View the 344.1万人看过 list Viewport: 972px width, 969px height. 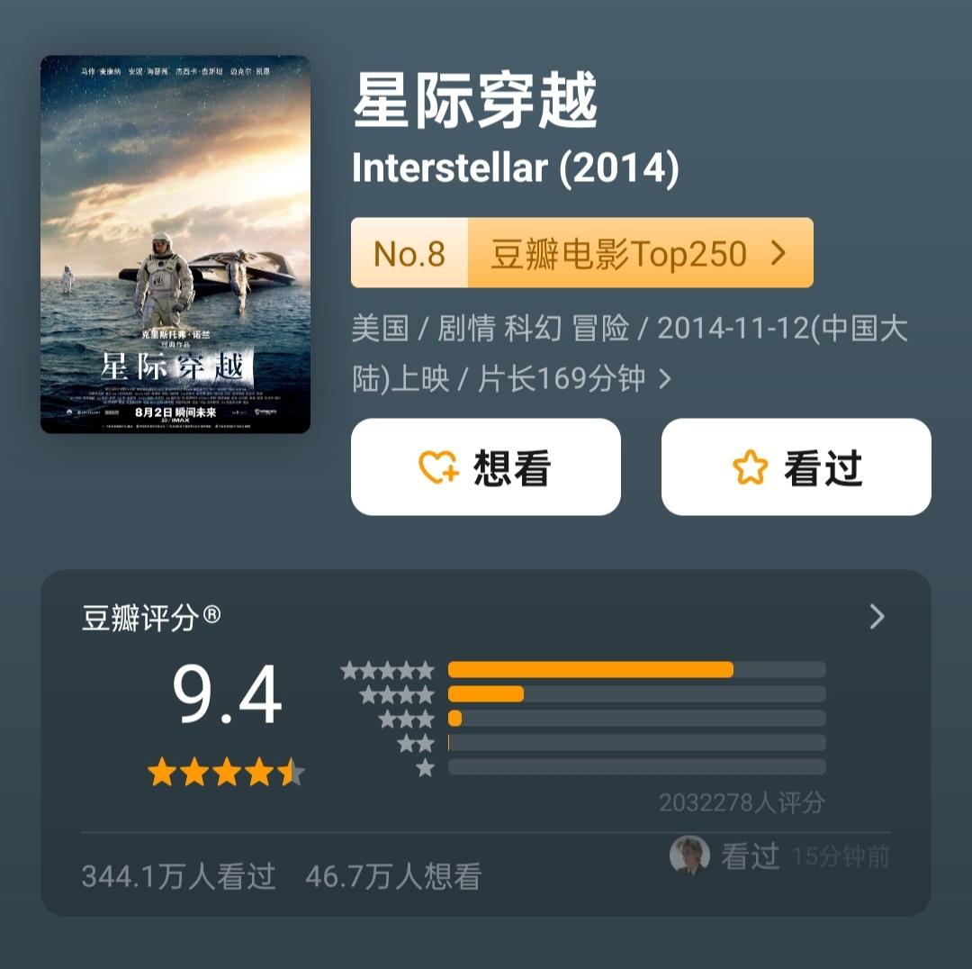point(178,876)
